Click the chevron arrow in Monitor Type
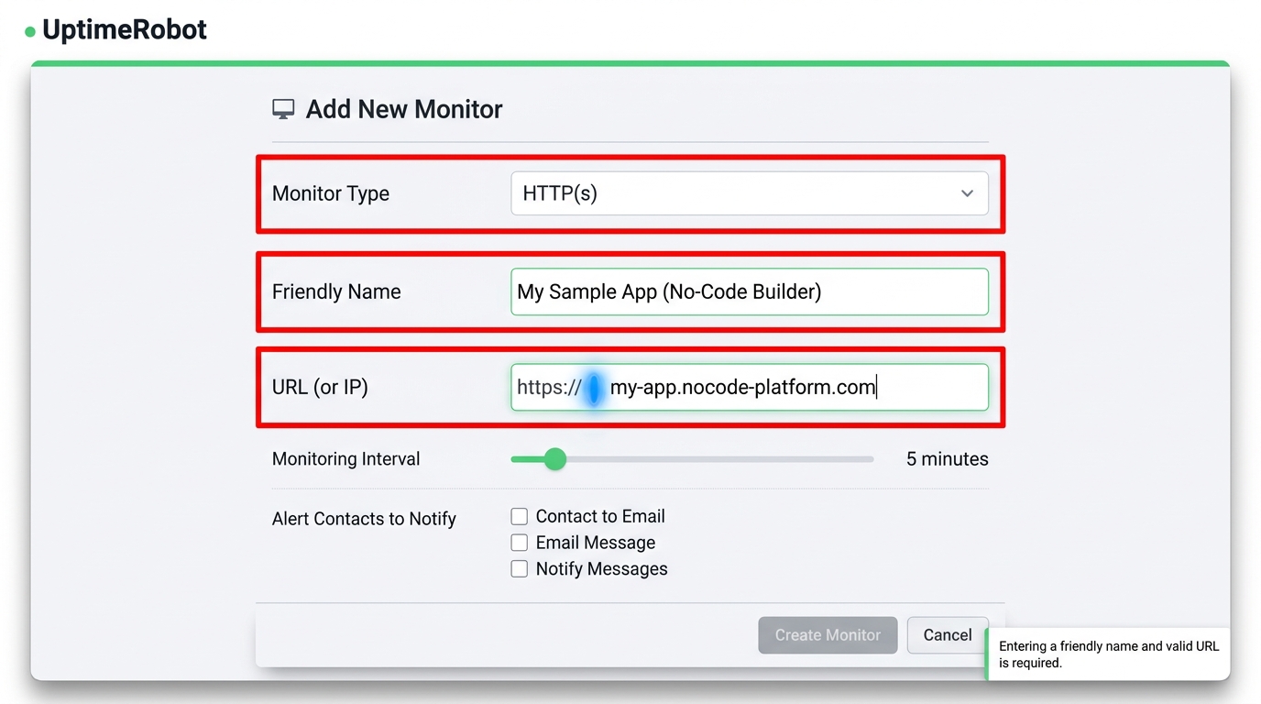The height and width of the screenshot is (704, 1261). point(967,193)
